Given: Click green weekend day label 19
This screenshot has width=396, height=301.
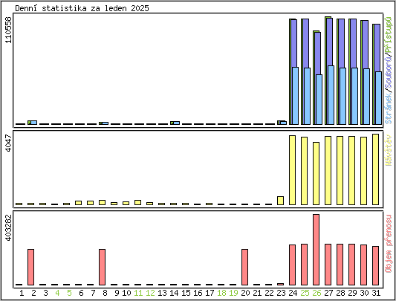Looking at the screenshot, I should point(233,293).
